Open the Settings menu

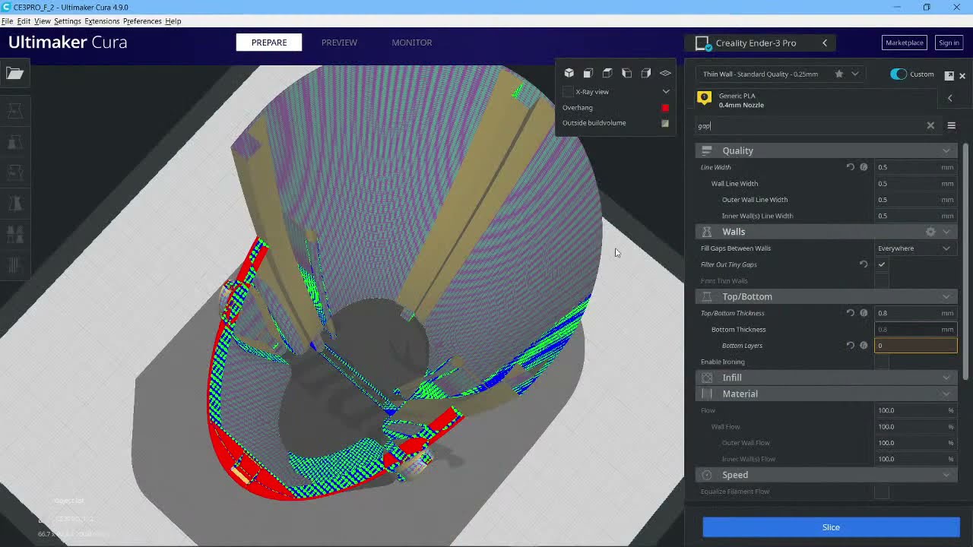[x=67, y=21]
